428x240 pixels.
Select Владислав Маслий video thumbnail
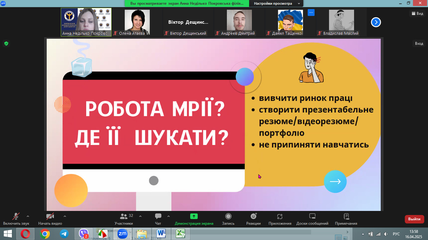pos(342,22)
